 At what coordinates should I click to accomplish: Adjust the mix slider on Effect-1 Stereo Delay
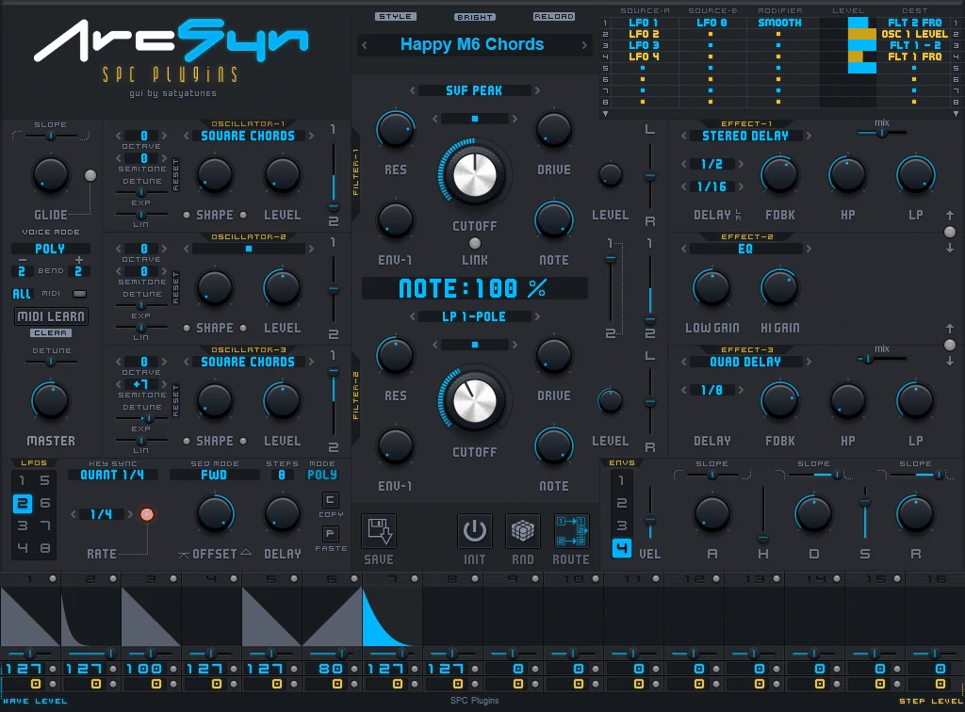[x=881, y=132]
